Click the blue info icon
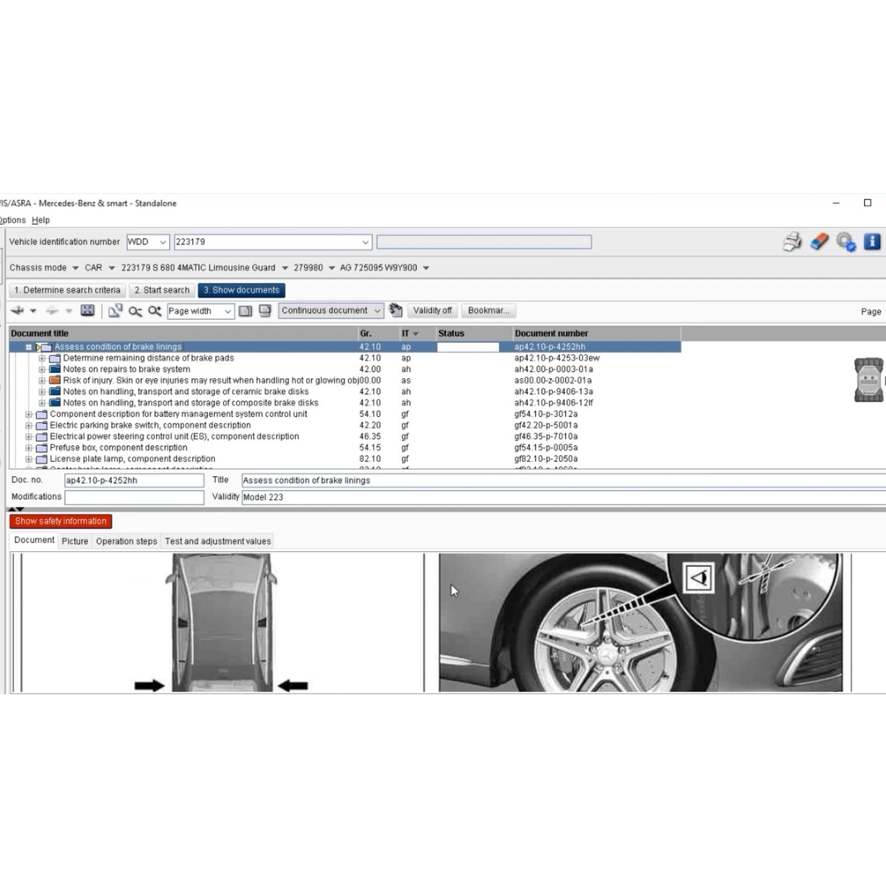Viewport: 886px width, 886px height. [872, 242]
